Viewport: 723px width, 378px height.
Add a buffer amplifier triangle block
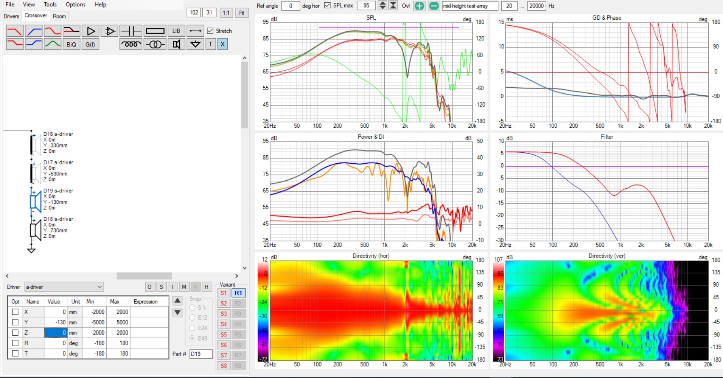(90, 31)
